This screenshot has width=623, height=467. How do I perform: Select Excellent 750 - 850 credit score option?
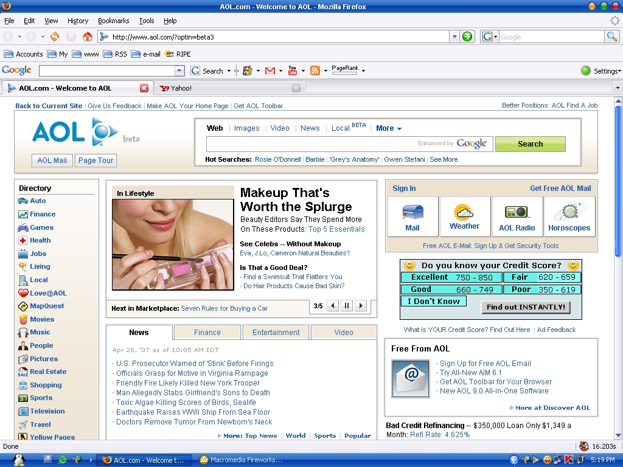pos(451,277)
